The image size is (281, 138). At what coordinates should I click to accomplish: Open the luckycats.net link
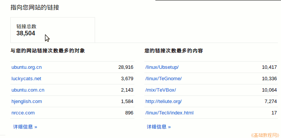(x=26, y=79)
